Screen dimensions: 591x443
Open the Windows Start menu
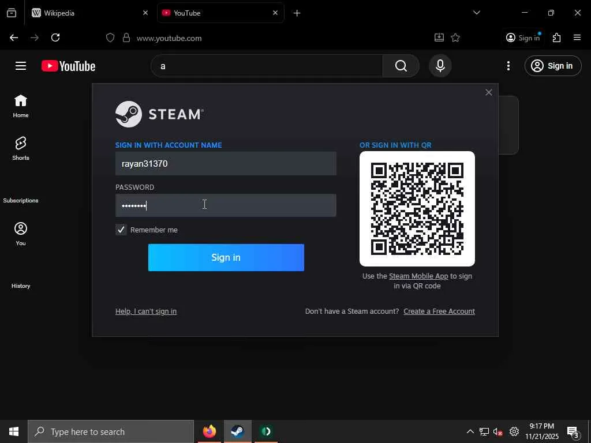(x=14, y=431)
